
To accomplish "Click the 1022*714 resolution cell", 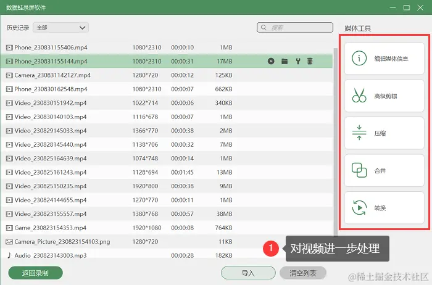I will click(x=145, y=103).
